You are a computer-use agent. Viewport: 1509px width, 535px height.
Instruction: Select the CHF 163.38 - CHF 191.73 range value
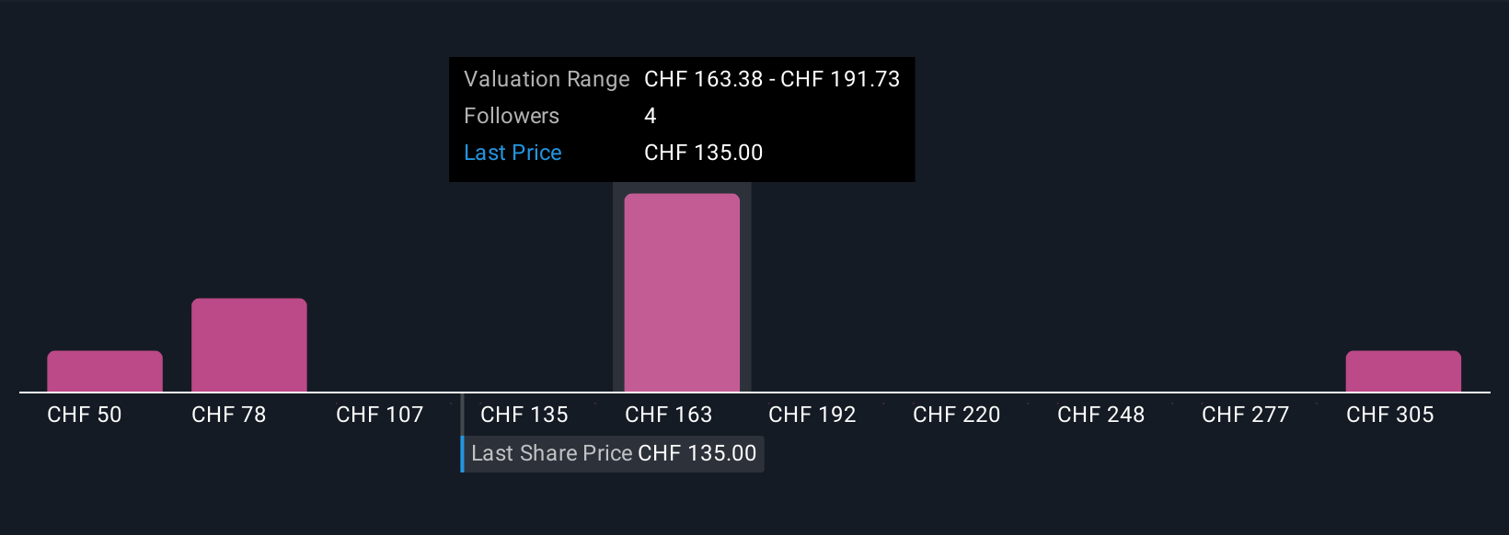(772, 79)
